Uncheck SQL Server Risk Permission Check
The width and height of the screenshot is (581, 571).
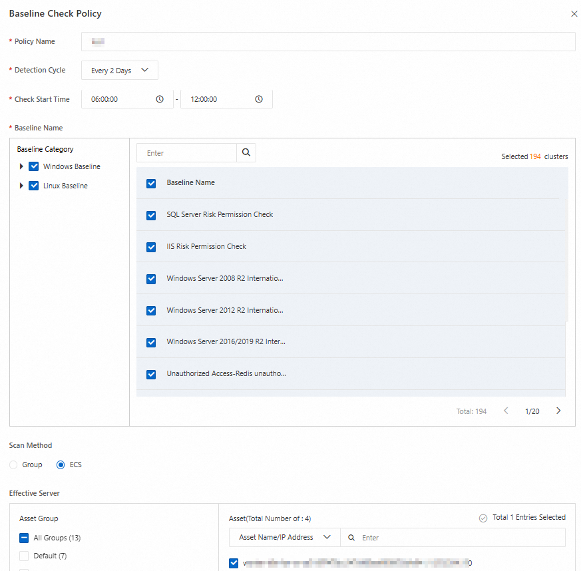tap(151, 215)
